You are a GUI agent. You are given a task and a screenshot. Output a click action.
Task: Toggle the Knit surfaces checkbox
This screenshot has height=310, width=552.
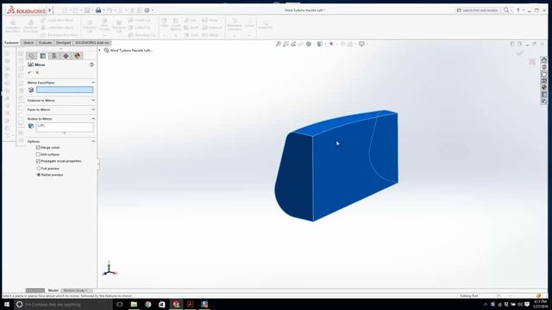(x=38, y=154)
